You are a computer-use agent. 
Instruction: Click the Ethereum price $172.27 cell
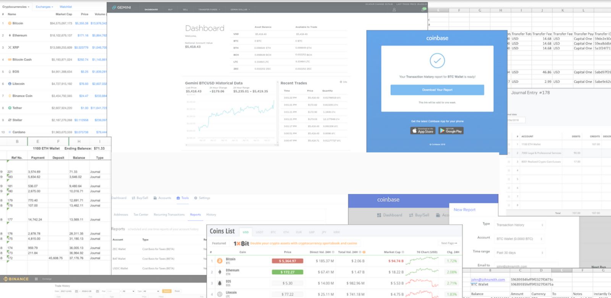pos(288,272)
